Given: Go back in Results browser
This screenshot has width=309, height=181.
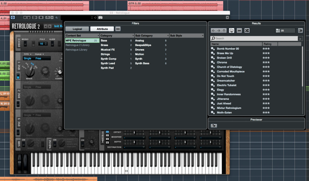Looking at the screenshot, I should pyautogui.click(x=213, y=31).
